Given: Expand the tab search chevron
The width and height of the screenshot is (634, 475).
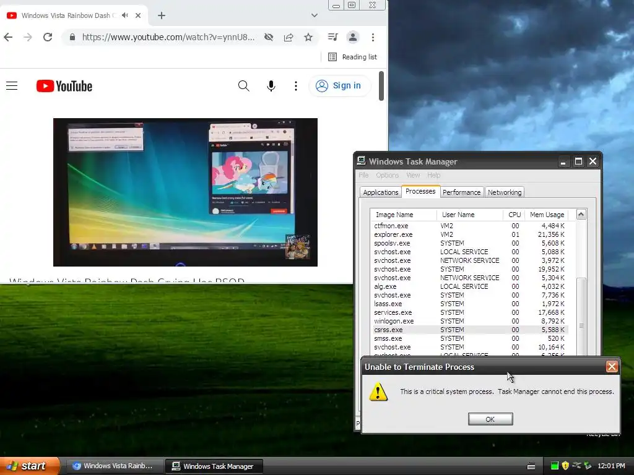Looking at the screenshot, I should [x=314, y=15].
